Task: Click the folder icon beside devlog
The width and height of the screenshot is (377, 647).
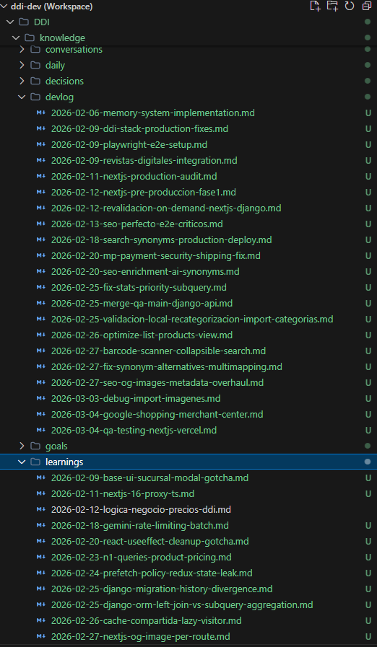Action: pyautogui.click(x=35, y=97)
